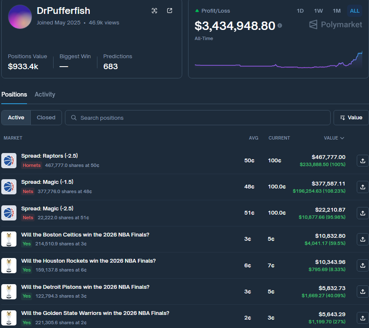Select the 1W profit/loss timeframe
Screen dimensions: 369x328
point(318,11)
